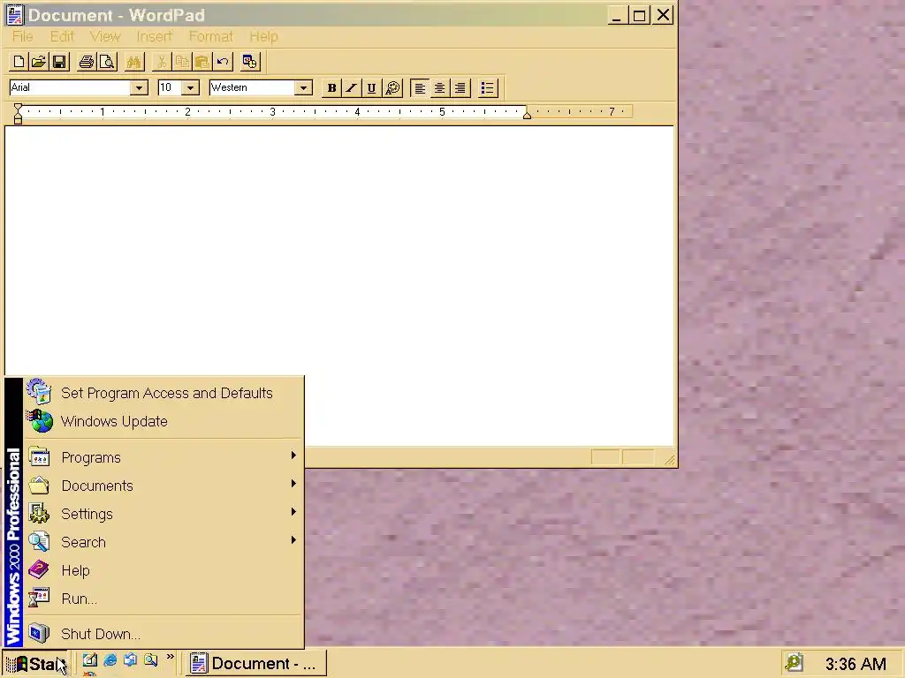Image resolution: width=905 pixels, height=678 pixels.
Task: Select Windows Update text entry
Action: [114, 421]
